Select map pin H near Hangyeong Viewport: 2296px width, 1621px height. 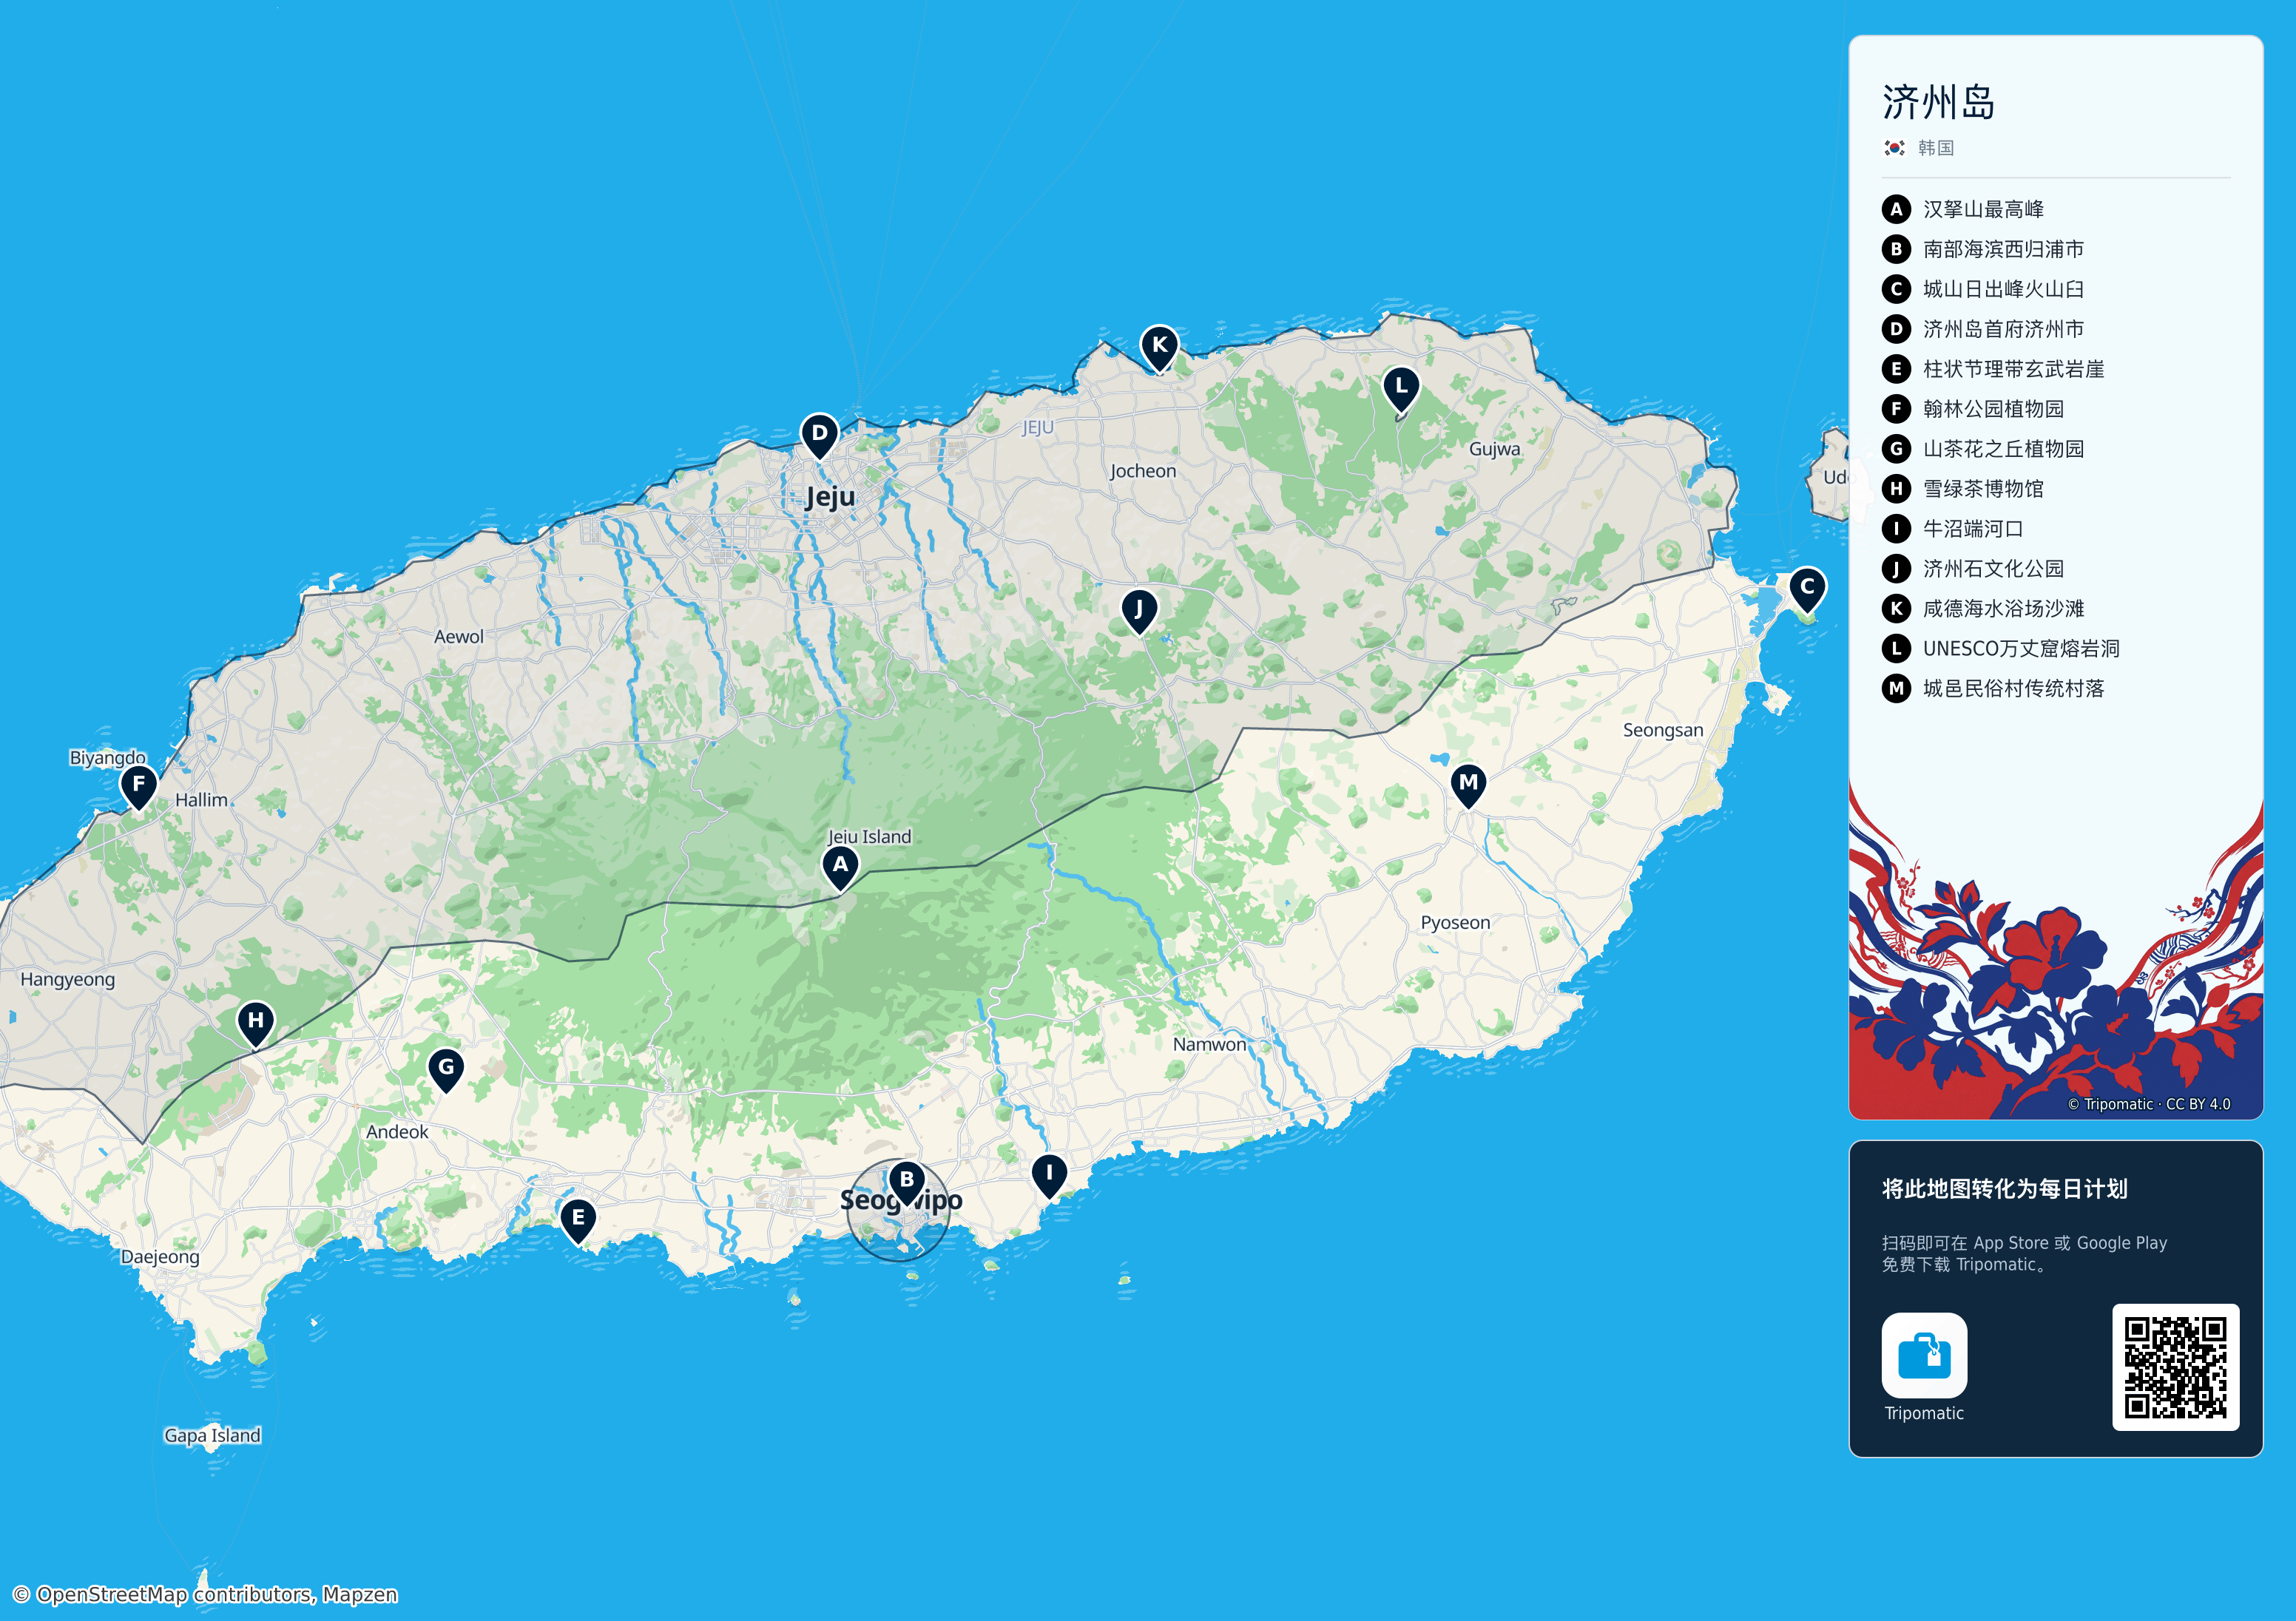(255, 1023)
